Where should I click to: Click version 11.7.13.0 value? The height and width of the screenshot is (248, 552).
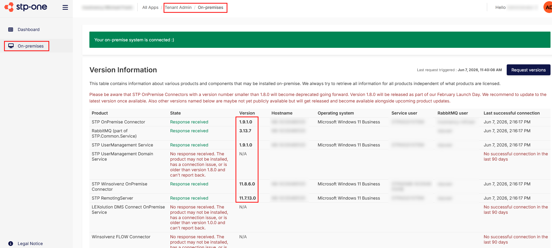pyautogui.click(x=248, y=198)
